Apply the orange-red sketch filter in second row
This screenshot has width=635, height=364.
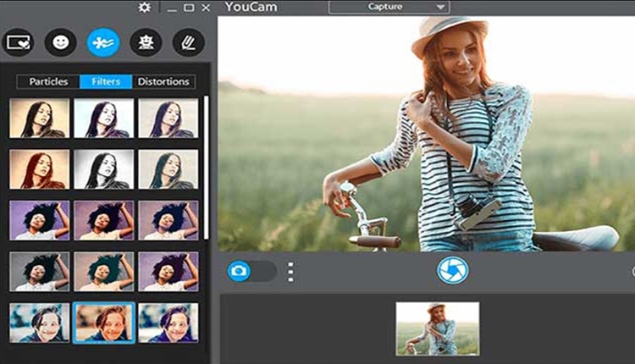point(39,169)
